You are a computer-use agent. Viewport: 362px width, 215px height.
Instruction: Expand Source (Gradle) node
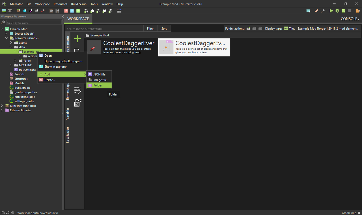pyautogui.click(x=7, y=34)
